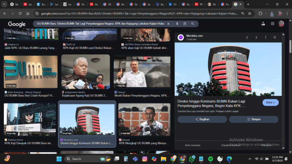Viewport: 292px width, 164px height.
Task: Open Disway KPK Mengkaji UU BUMN result
Action: [144, 143]
